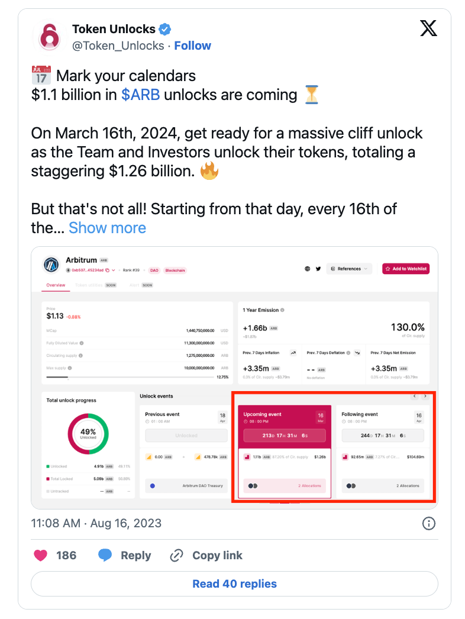Click the Twitter bird icon in dashboard
This screenshot has width=465, height=619.
[x=318, y=269]
